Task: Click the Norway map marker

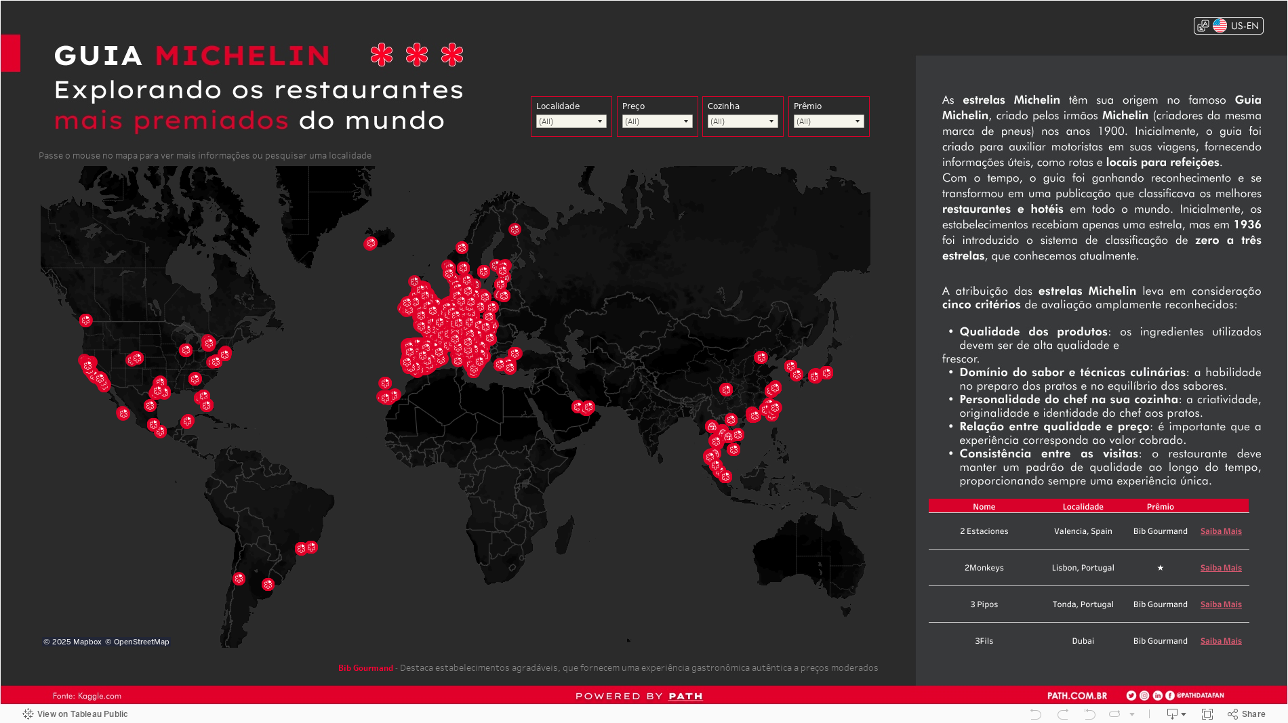Action: (x=462, y=248)
